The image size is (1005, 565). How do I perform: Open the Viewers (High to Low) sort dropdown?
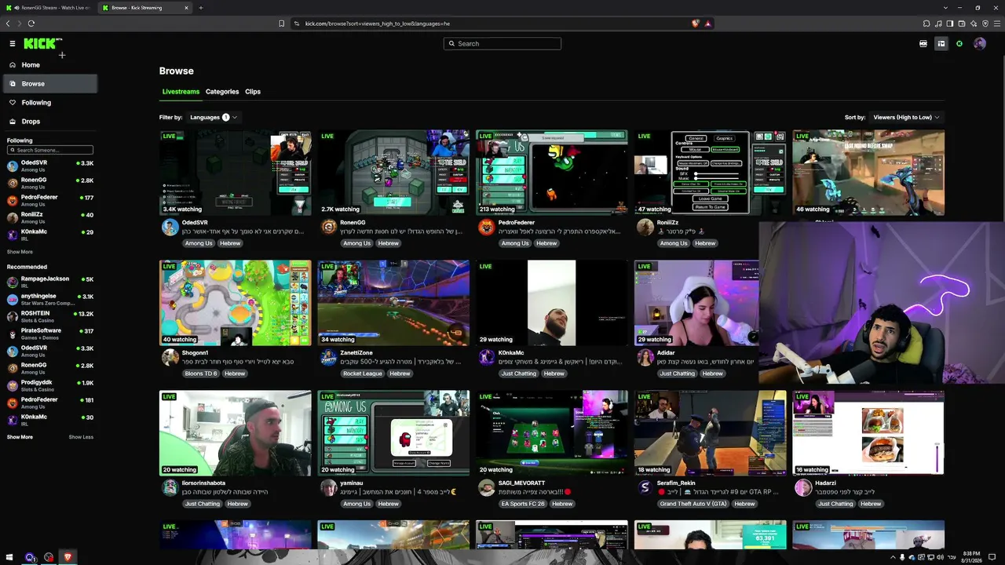tap(906, 118)
